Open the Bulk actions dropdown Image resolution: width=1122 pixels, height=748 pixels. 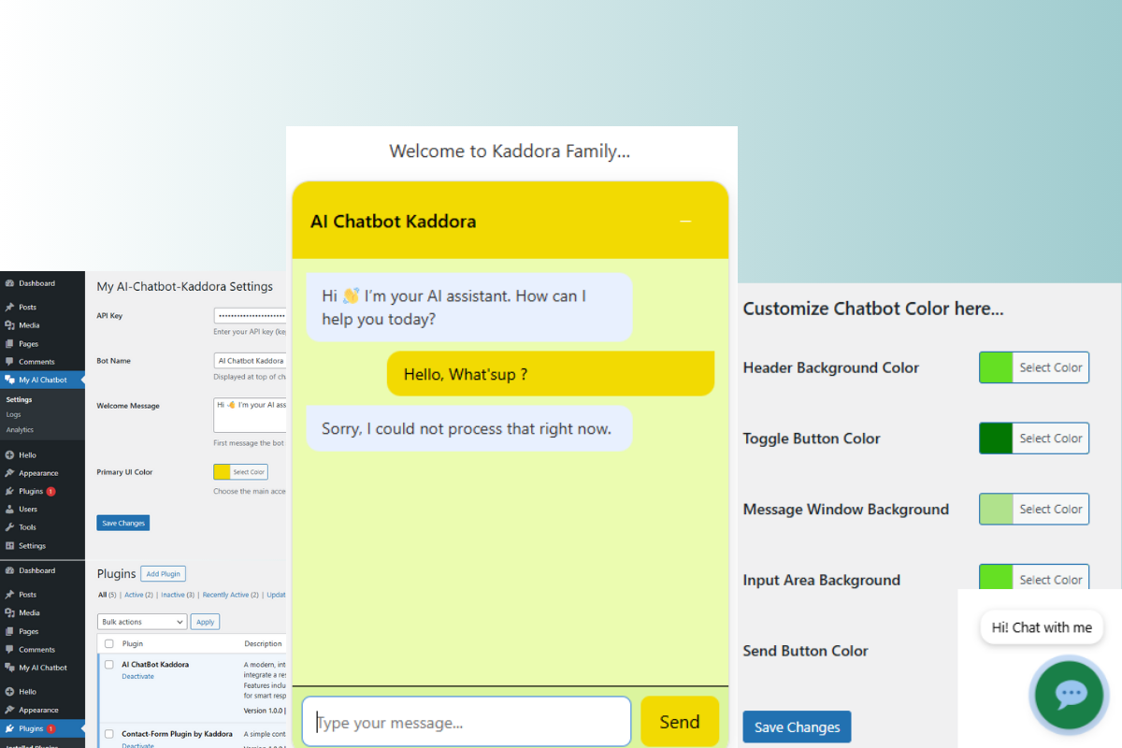point(142,622)
